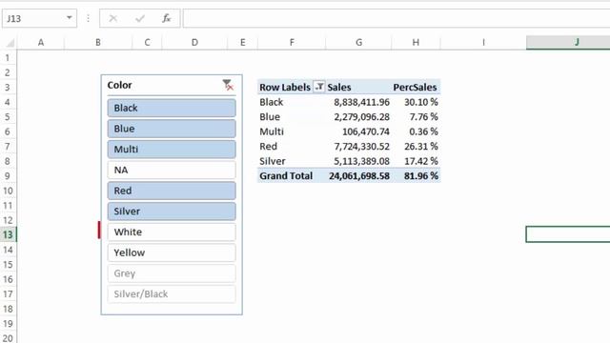Click the 7.76 % cell
This screenshot has width=610, height=343.
click(416, 116)
